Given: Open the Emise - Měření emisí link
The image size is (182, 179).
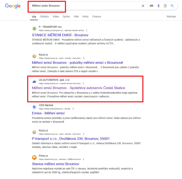Looking at the screenshot, I should point(48,113).
